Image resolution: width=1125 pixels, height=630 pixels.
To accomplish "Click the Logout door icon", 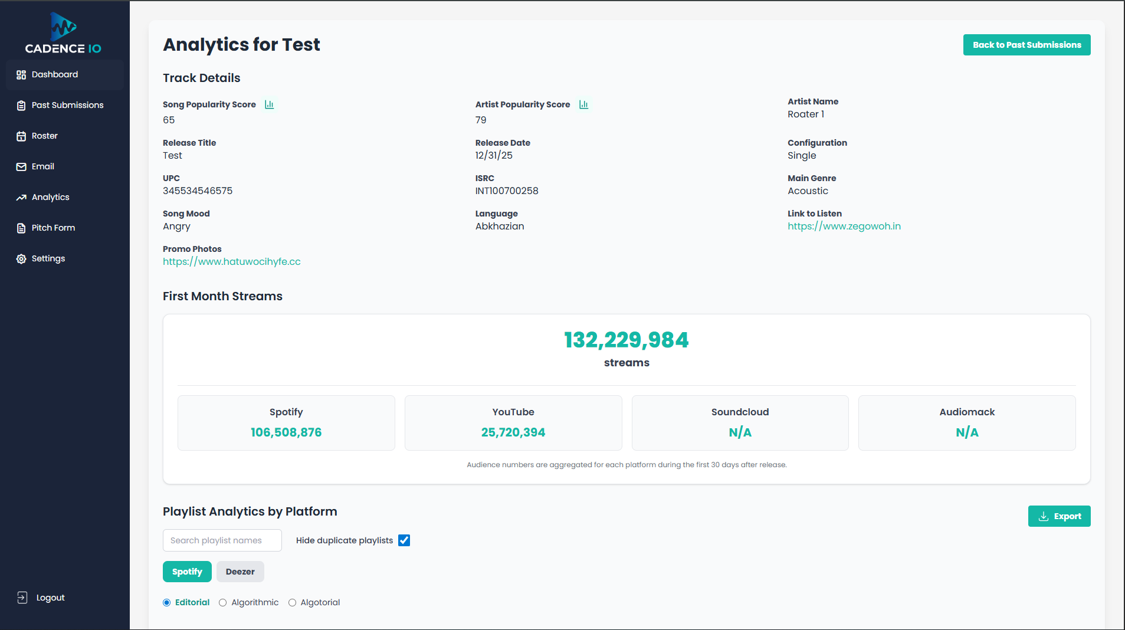I will tap(22, 598).
